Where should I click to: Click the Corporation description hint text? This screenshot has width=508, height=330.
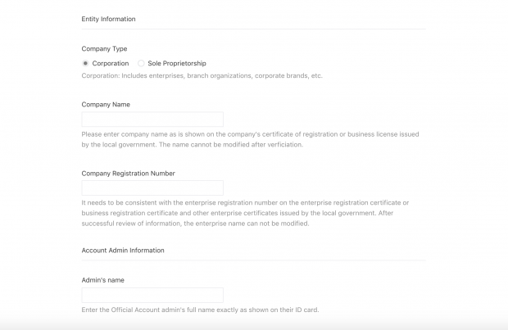click(x=202, y=76)
